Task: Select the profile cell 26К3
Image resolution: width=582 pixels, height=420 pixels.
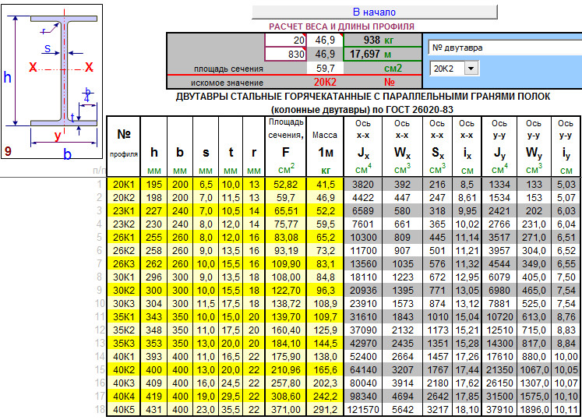Action: tap(124, 264)
